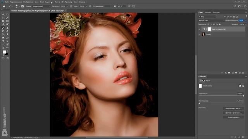Viewport: 248px width, 139px height.
Task: Toggle airbrush build-up mode
Action: point(90,6)
